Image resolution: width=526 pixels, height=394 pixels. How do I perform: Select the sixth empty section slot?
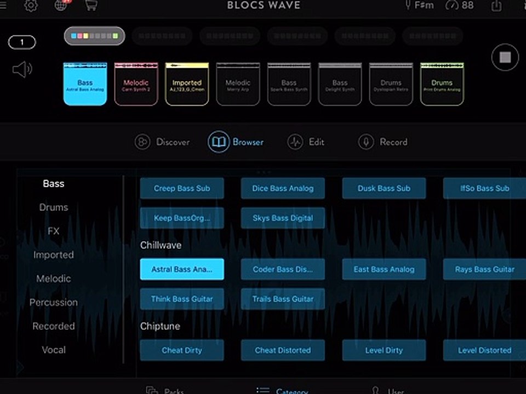(x=433, y=36)
